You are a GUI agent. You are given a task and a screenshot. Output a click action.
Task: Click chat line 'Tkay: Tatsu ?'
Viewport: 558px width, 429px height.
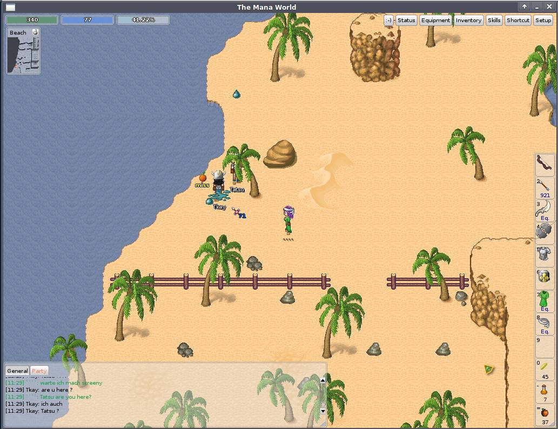coord(32,411)
